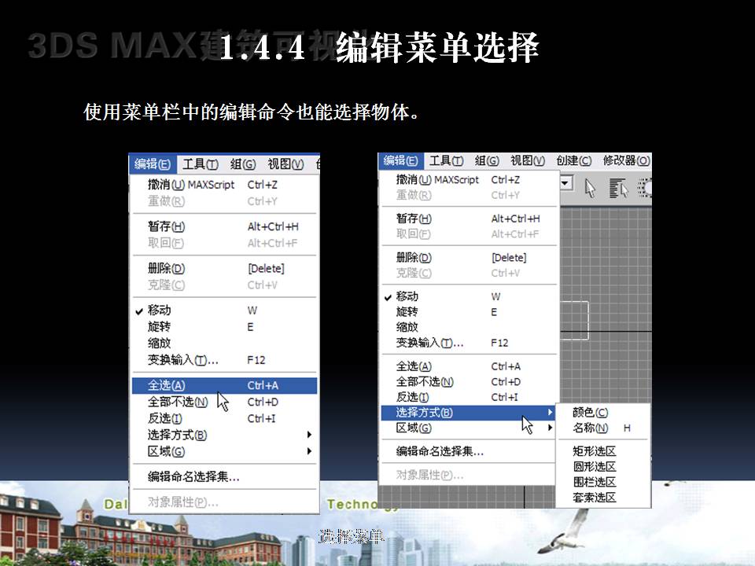Choose 名称(N) from the select-by submenu
755x566 pixels.
coord(590,428)
